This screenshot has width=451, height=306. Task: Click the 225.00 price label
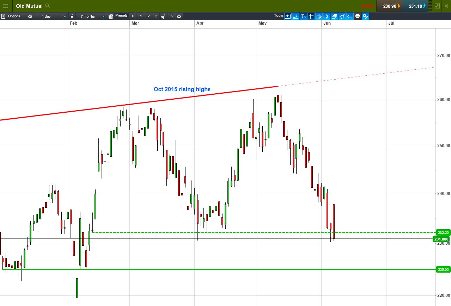click(x=443, y=269)
